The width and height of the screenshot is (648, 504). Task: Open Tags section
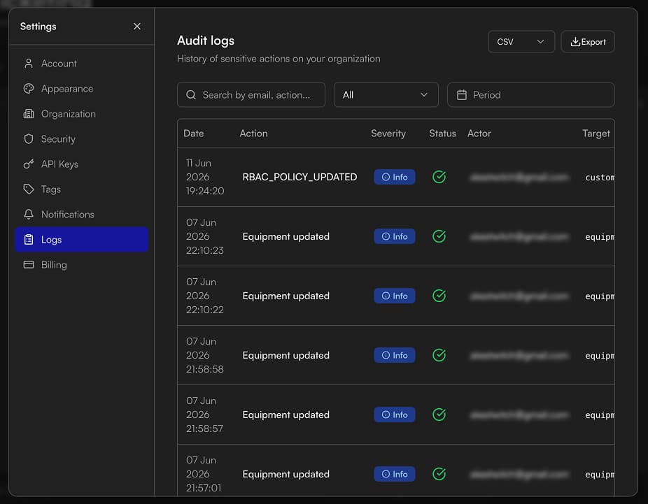81,189
